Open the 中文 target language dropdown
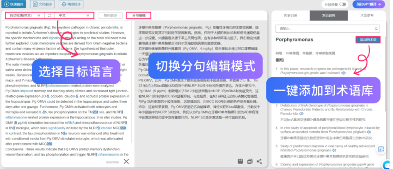Image resolution: width=393 pixels, height=169 pixels. point(74,16)
